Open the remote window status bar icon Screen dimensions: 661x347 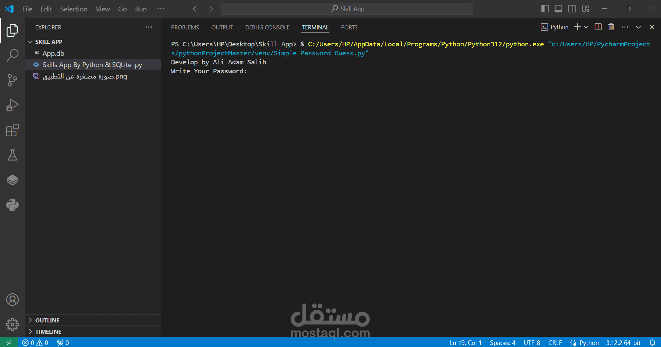point(9,343)
